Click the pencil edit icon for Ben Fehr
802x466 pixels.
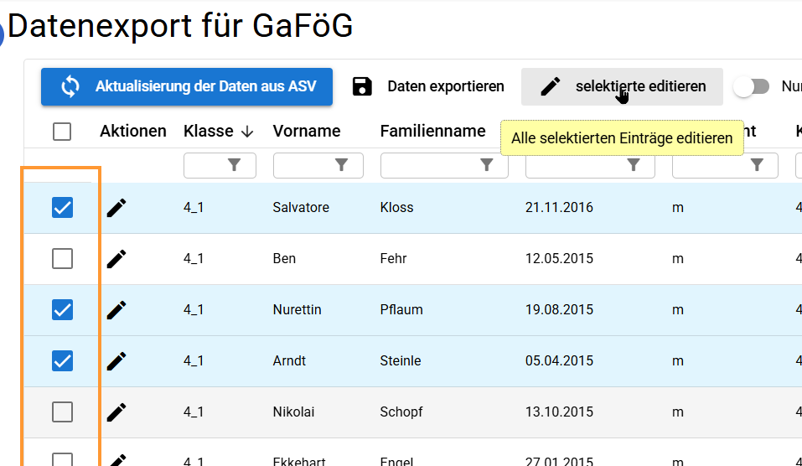click(117, 258)
